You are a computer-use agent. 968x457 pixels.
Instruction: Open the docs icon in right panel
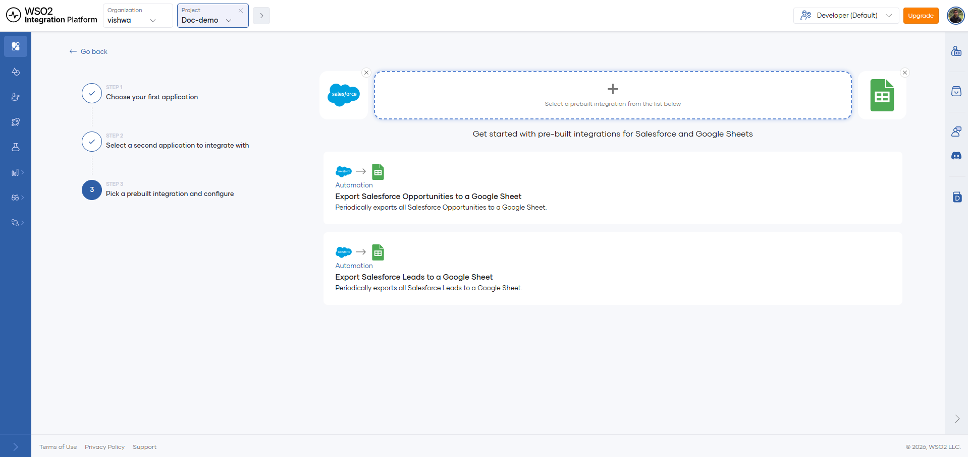coord(956,197)
